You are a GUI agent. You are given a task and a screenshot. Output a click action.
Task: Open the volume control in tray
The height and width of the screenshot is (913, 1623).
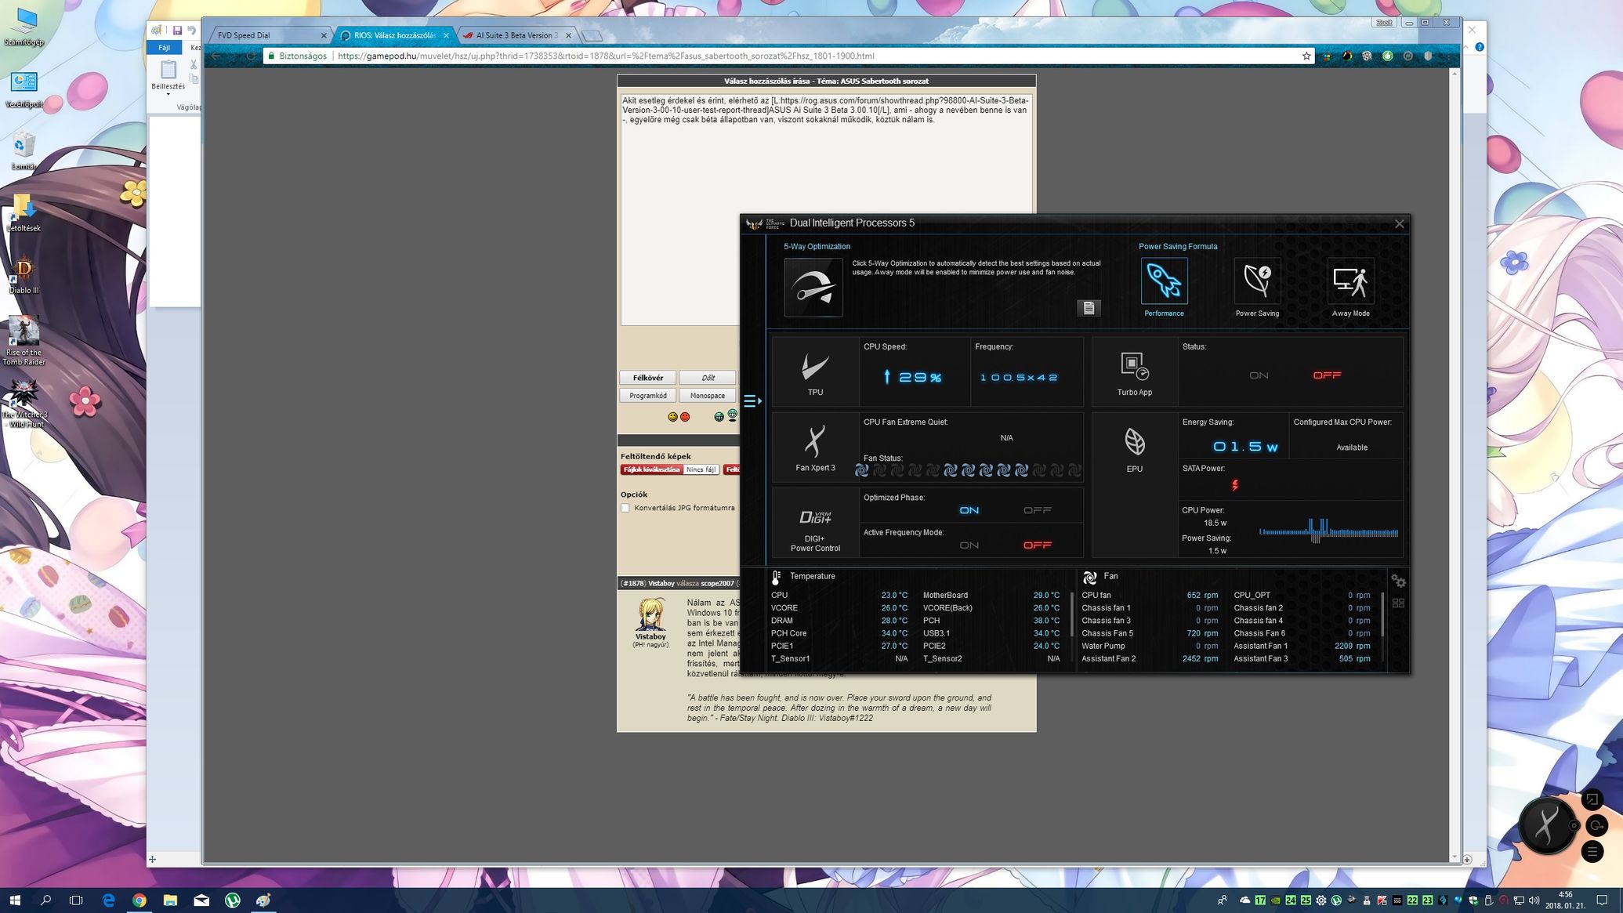(x=1534, y=900)
